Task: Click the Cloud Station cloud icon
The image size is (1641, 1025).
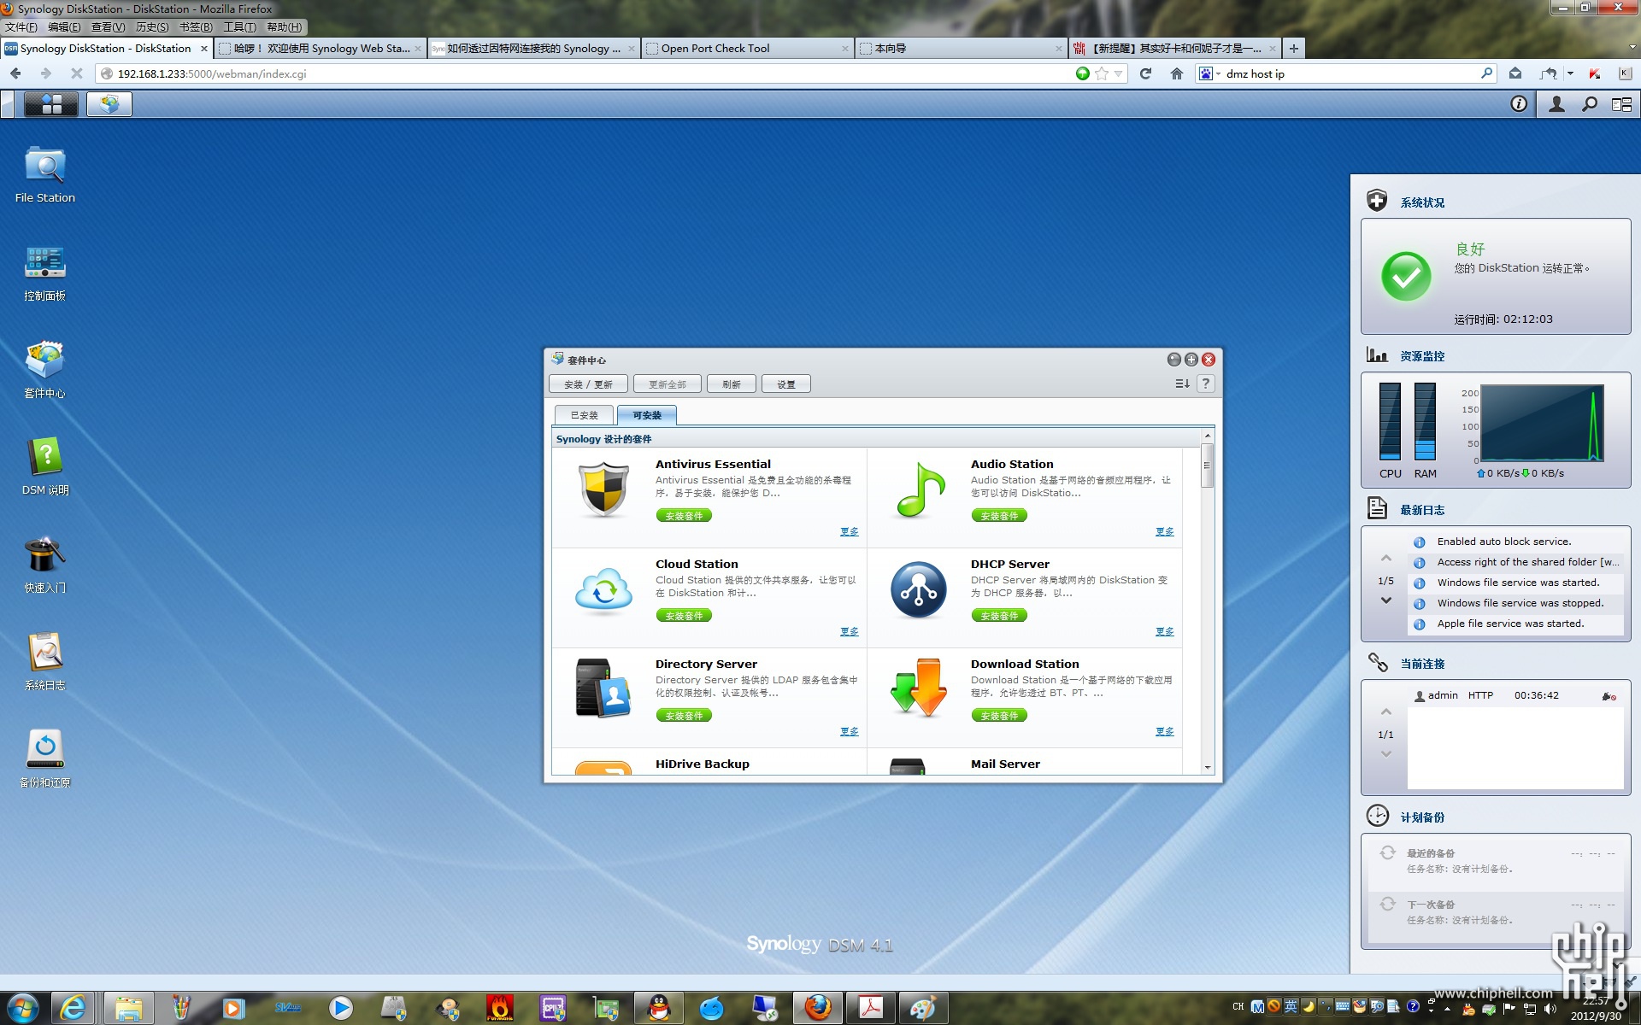Action: 604,590
